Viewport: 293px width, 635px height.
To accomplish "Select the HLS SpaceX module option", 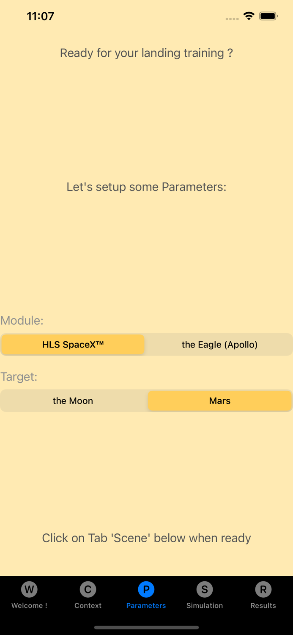I will 73,345.
